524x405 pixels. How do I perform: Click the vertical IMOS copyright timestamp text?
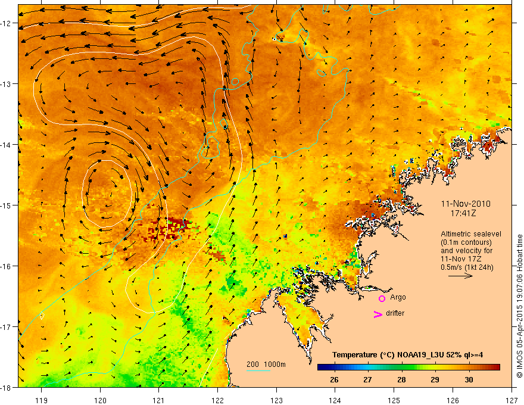point(519,306)
